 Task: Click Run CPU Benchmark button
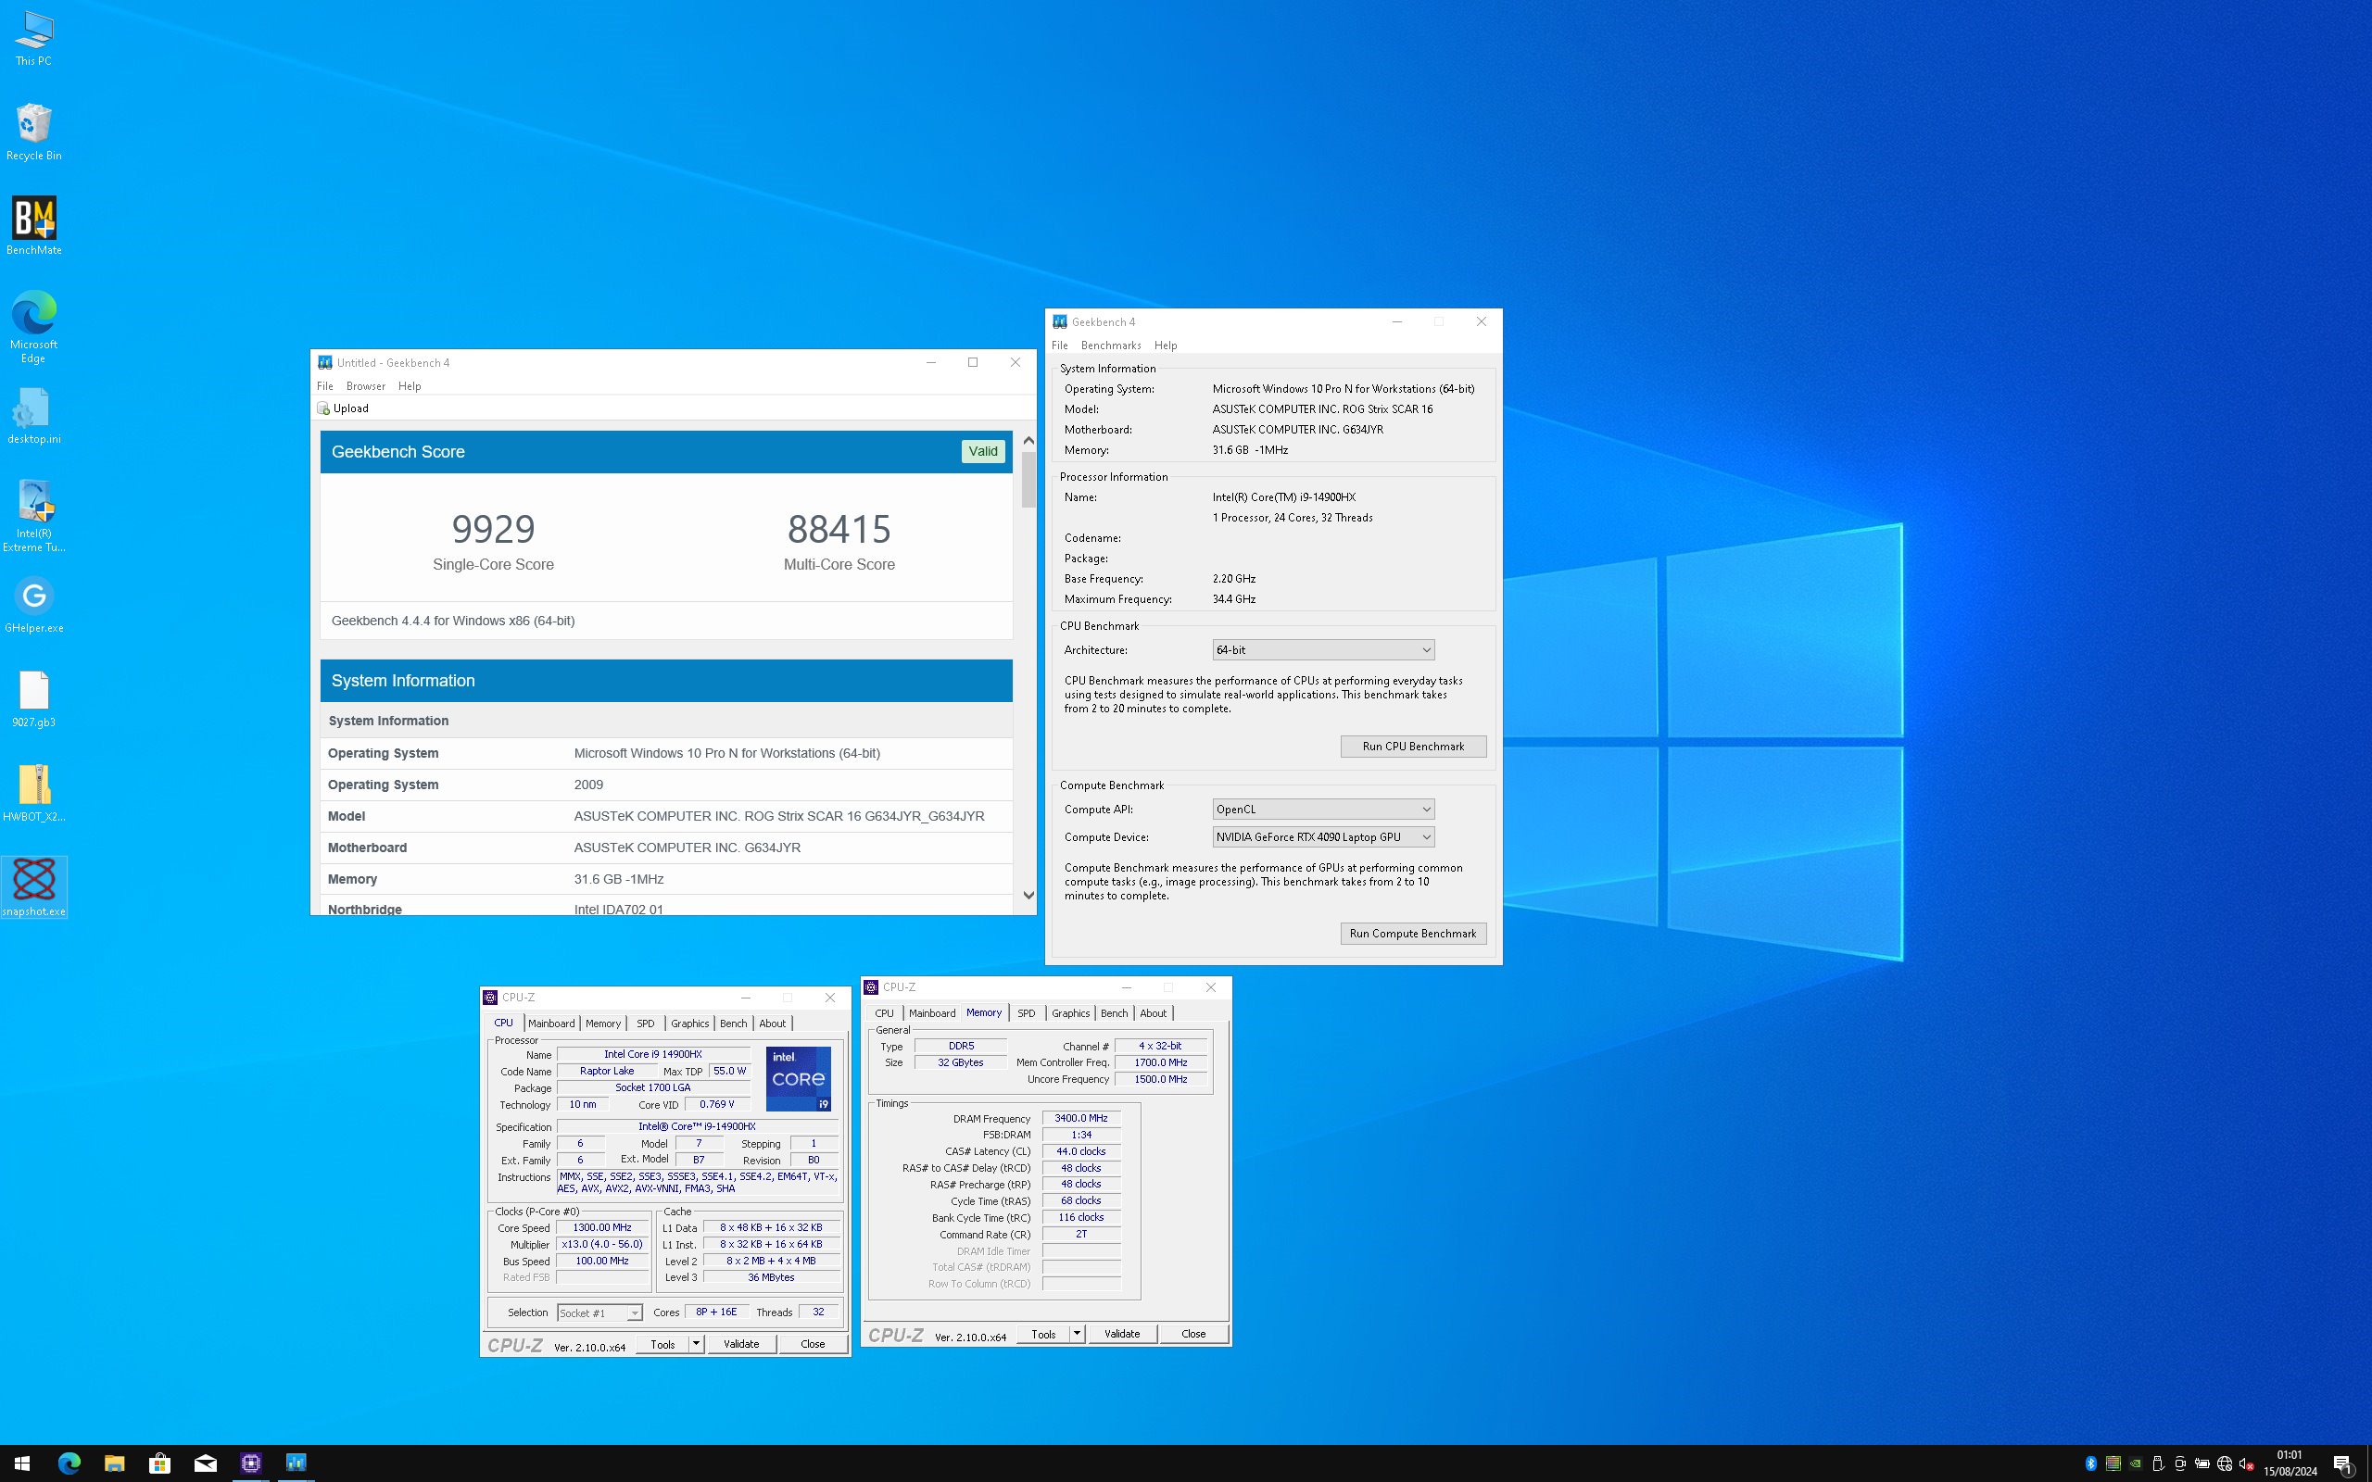point(1413,747)
